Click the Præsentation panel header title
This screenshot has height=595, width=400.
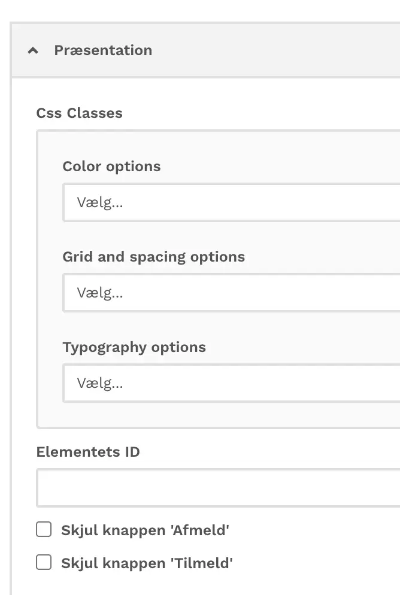(103, 50)
